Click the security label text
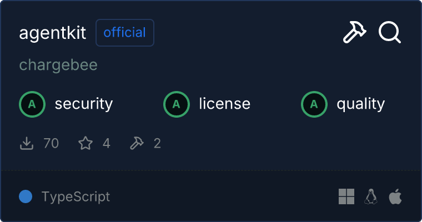 pyautogui.click(x=84, y=104)
